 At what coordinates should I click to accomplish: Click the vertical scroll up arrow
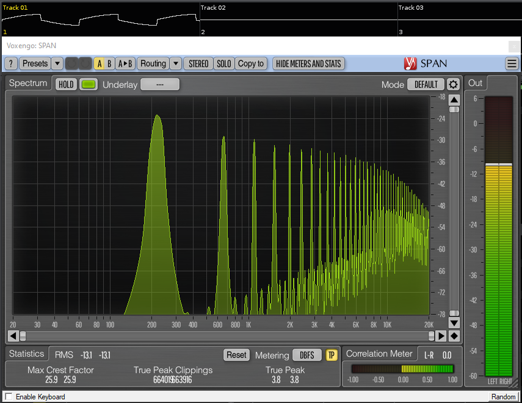tap(454, 100)
